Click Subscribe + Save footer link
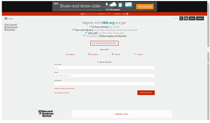The width and height of the screenshot is (210, 123). pyautogui.click(x=122, y=114)
